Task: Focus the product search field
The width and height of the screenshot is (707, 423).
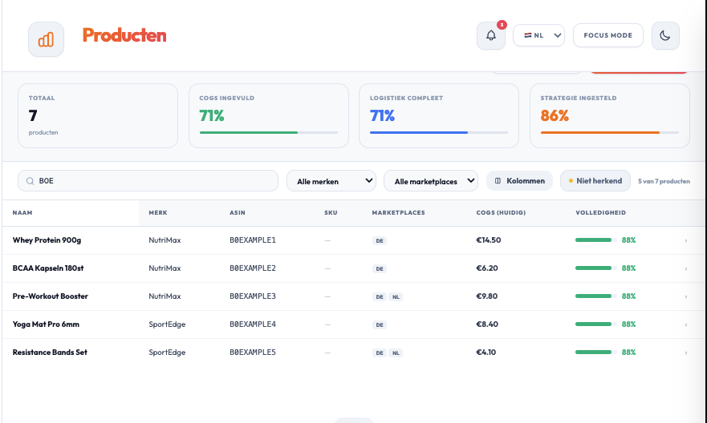Action: pyautogui.click(x=152, y=181)
